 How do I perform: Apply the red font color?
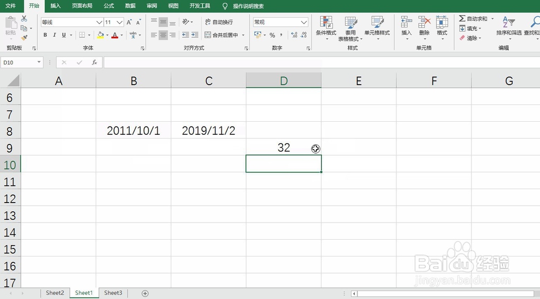point(115,35)
